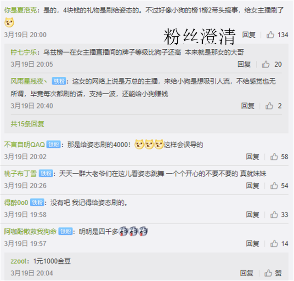The image size is (294, 281).
Task: Reply to 柠七宁乐's comment
Action: point(244,64)
